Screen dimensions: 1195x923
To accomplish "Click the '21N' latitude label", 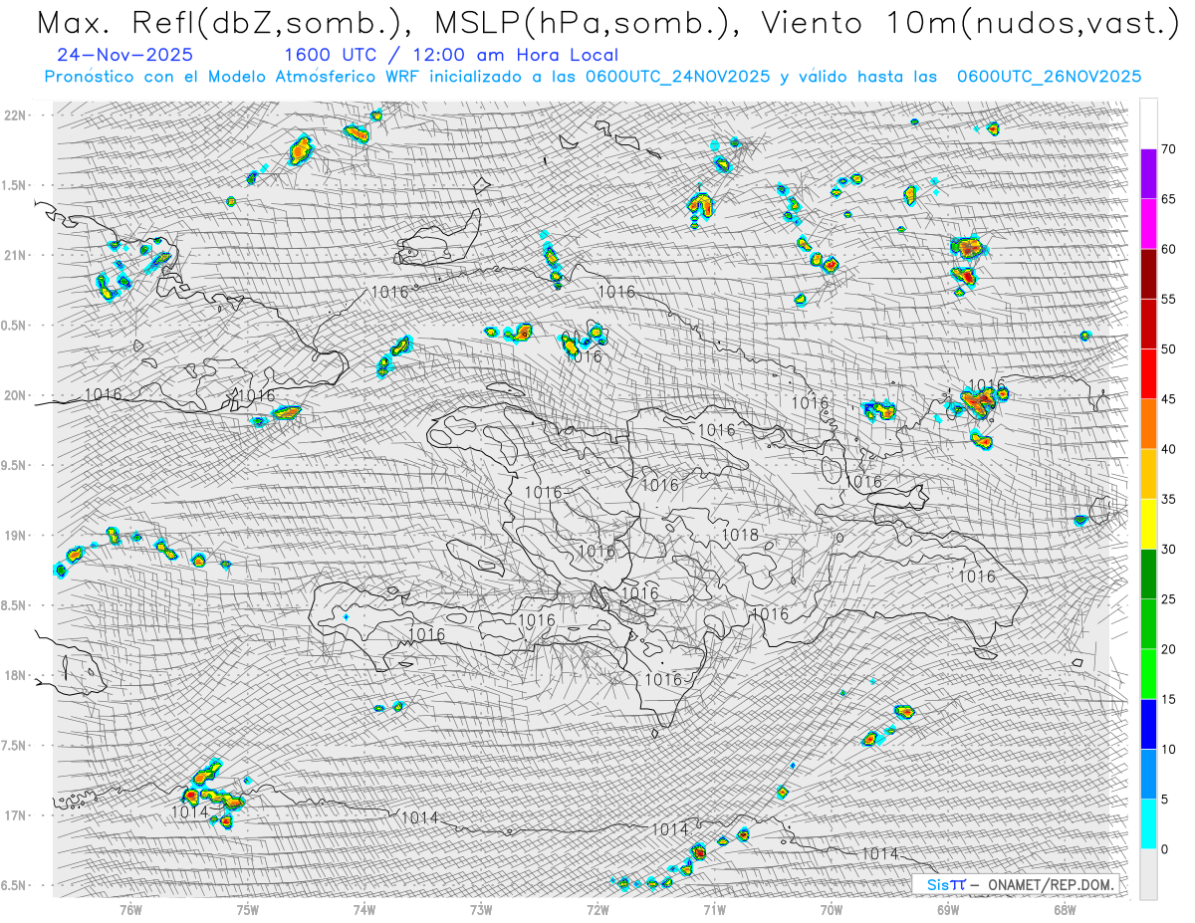I will click(16, 255).
